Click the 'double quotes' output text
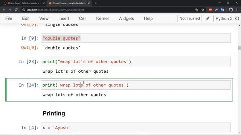 (61, 48)
